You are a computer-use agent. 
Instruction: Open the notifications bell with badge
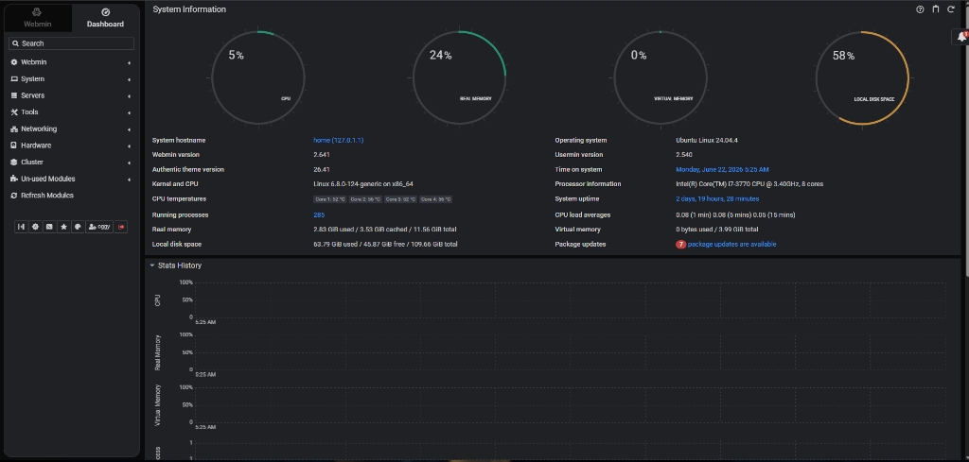pyautogui.click(x=961, y=38)
